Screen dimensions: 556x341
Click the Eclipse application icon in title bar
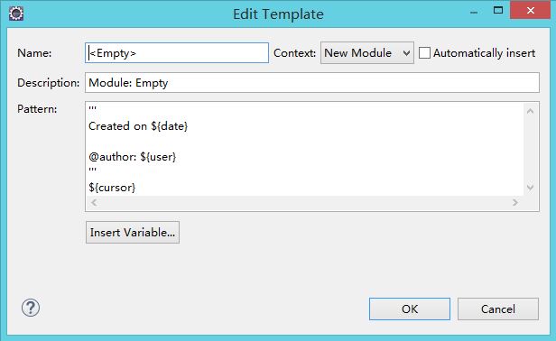click(x=16, y=14)
